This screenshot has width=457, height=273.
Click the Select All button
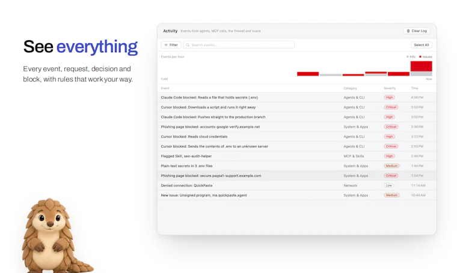coord(421,45)
